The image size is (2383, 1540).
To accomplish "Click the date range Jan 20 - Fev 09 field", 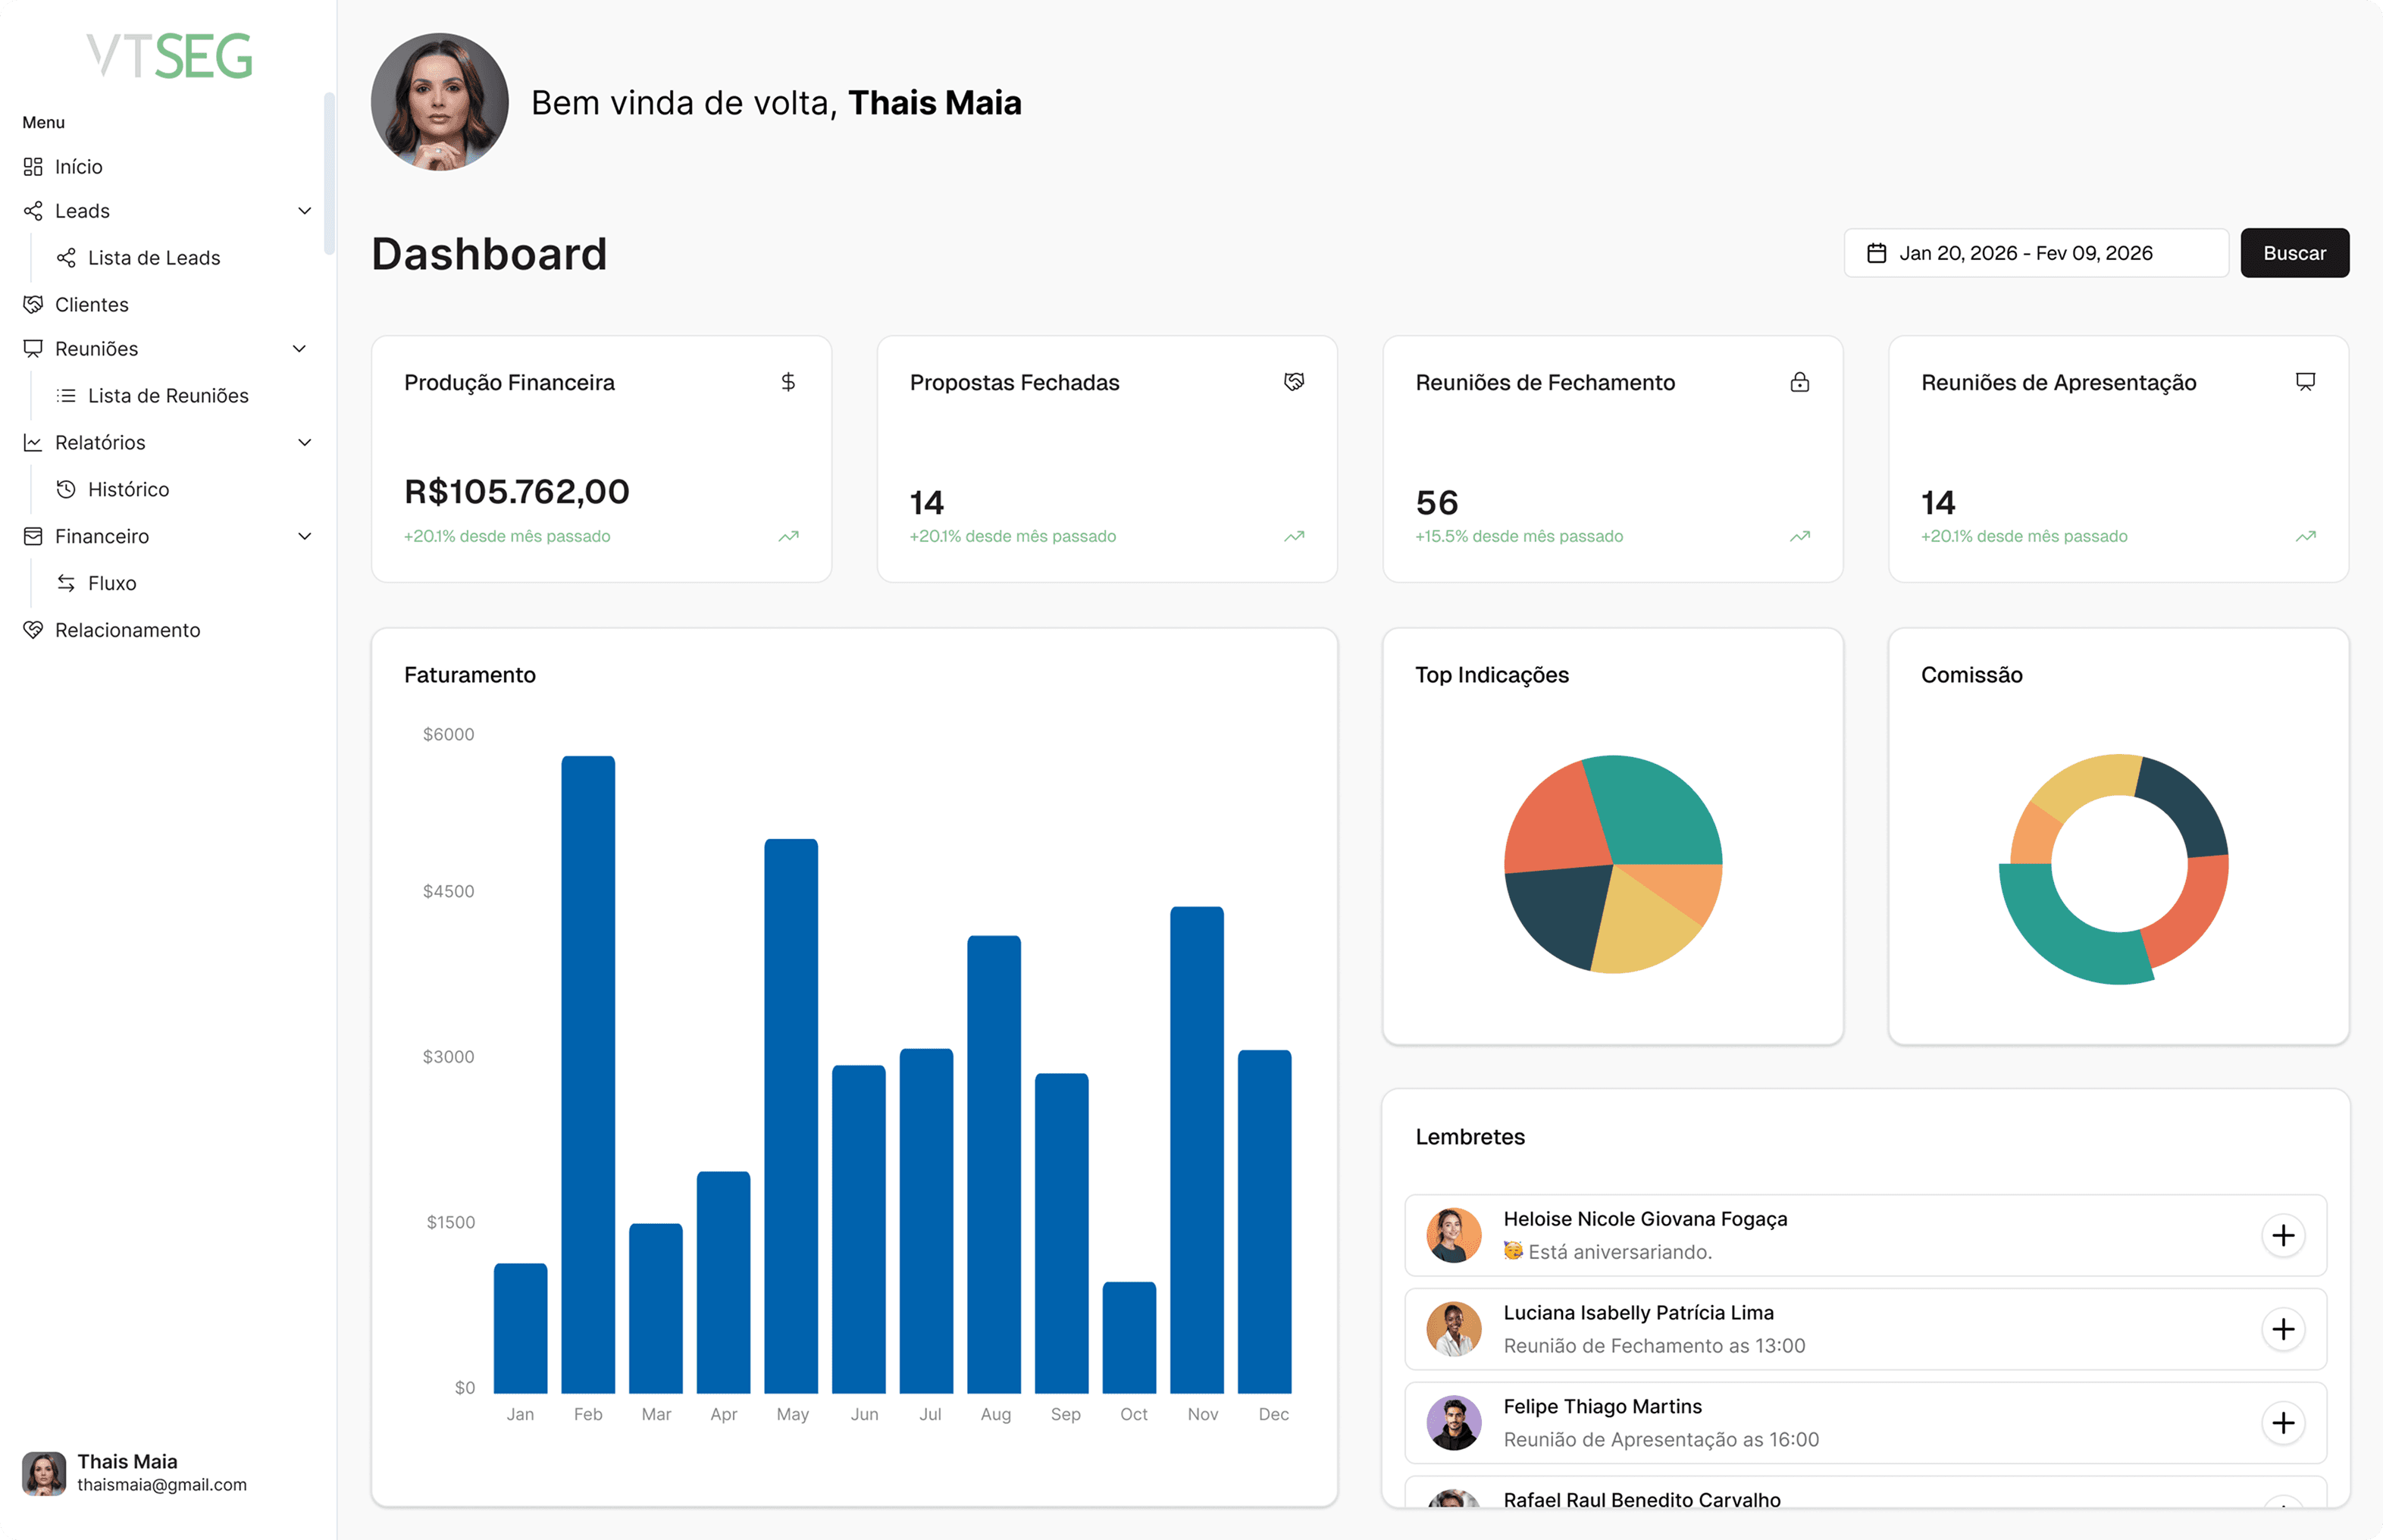I will [2036, 253].
